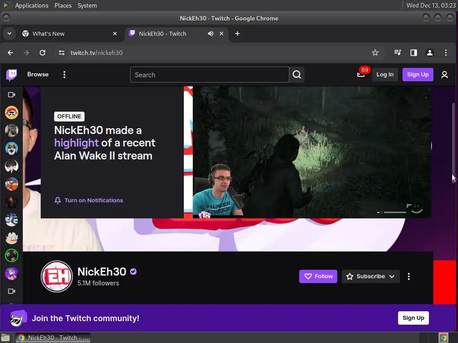Viewport: 458px width, 343px height.
Task: Click the purple Sign Up button in header
Action: [418, 75]
